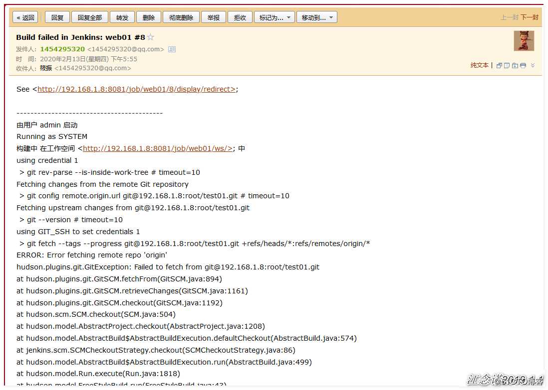This screenshot has height=390, width=548.
Task: Click the 拒收 reject button
Action: tap(240, 17)
